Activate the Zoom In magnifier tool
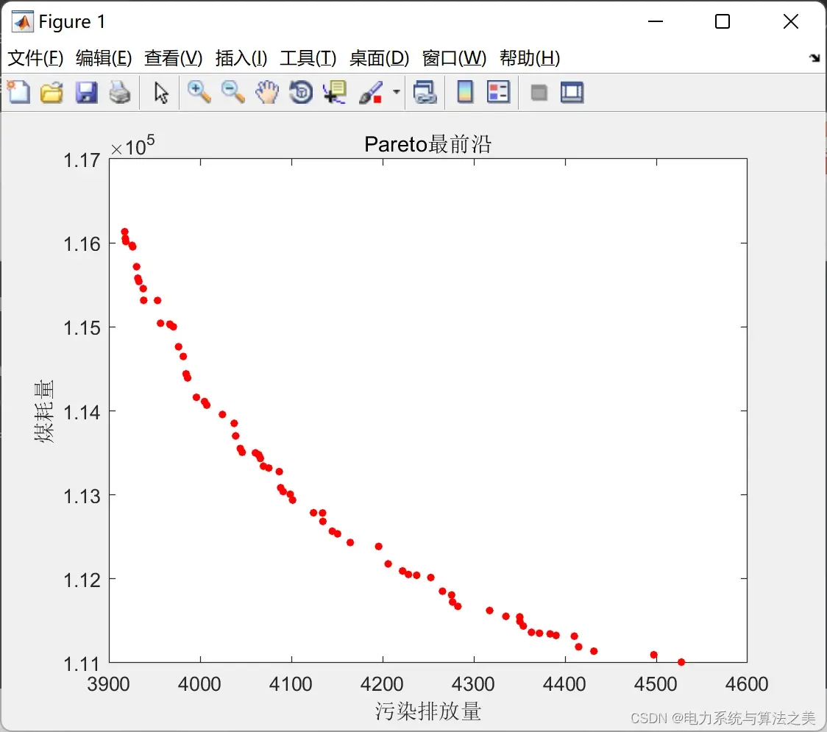 pyautogui.click(x=199, y=92)
